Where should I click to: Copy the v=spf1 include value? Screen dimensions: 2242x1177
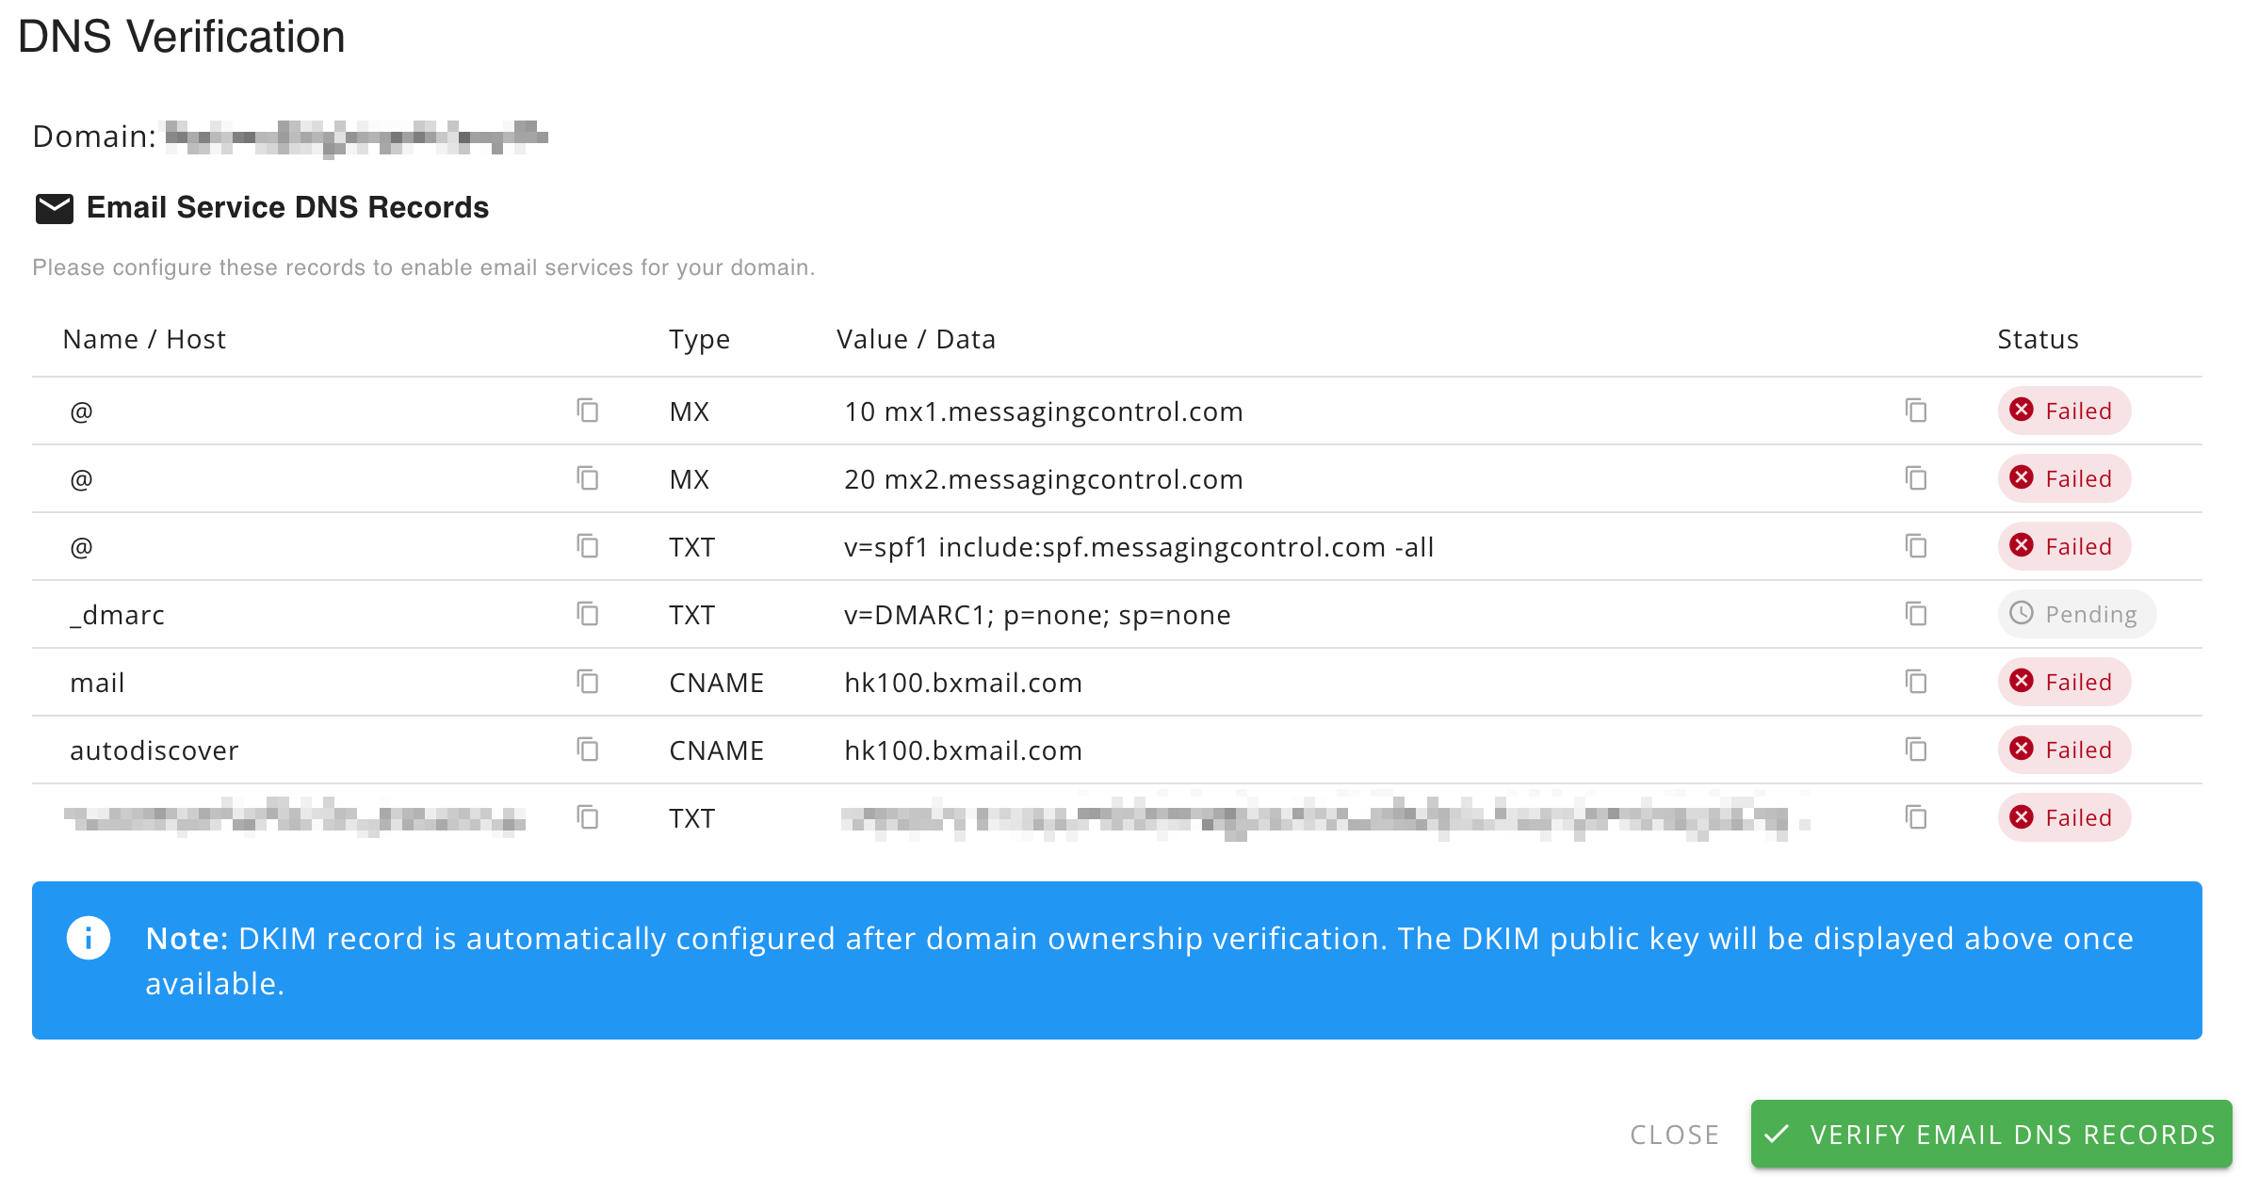click(x=1916, y=546)
